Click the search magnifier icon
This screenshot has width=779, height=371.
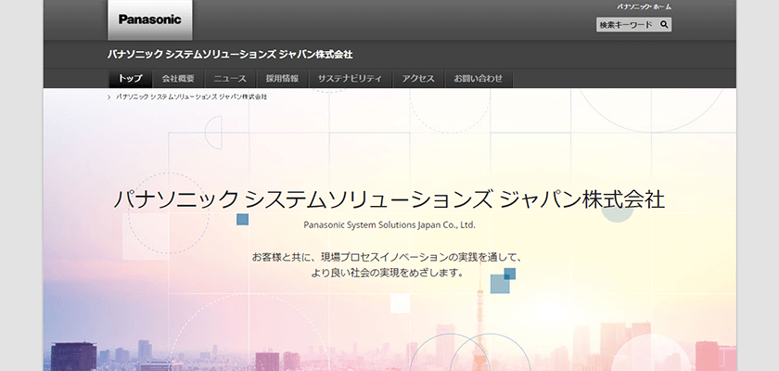coord(664,24)
